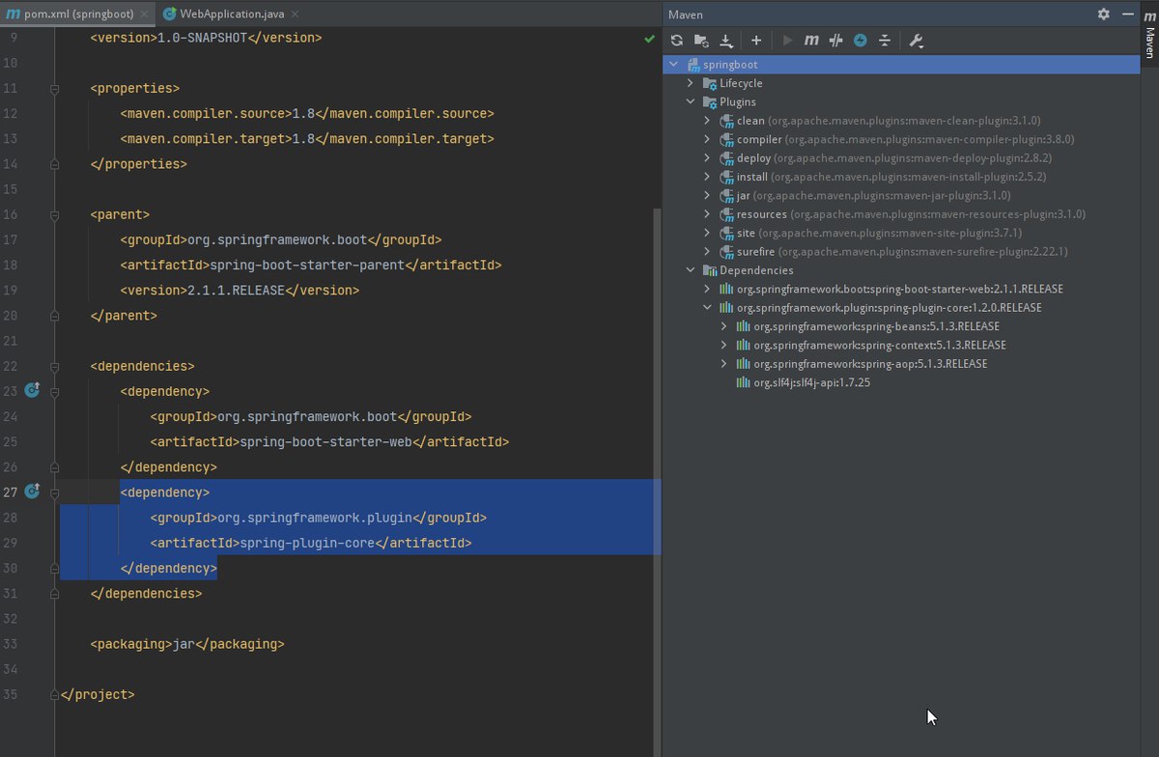Expand spring-context dependency node

pyautogui.click(x=724, y=345)
